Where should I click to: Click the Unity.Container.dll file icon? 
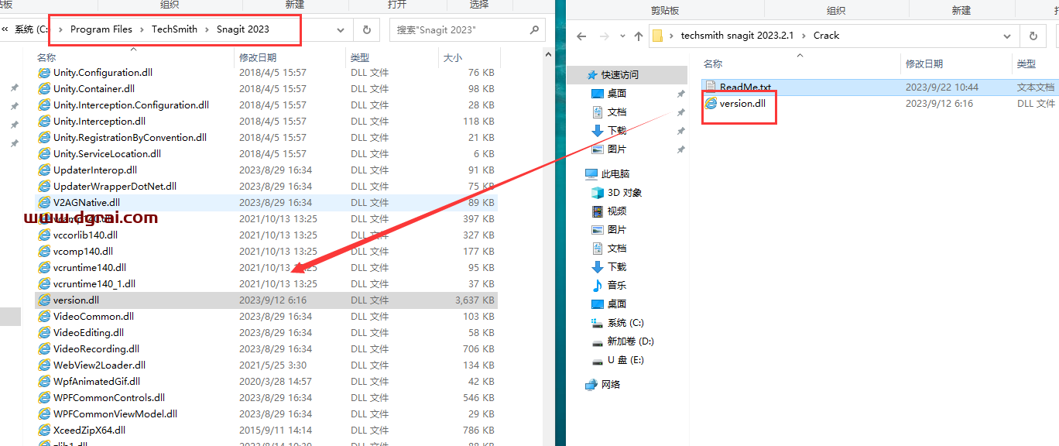point(44,89)
